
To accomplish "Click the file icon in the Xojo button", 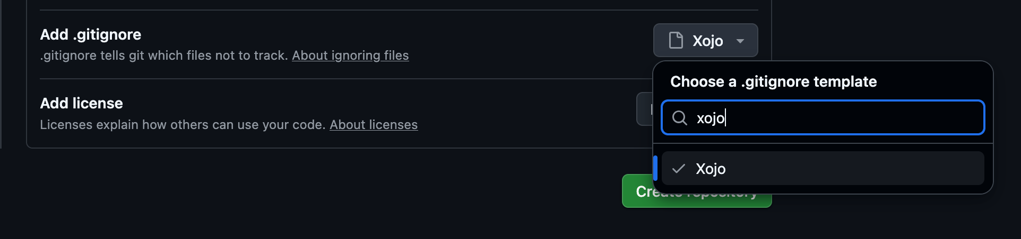I will [676, 40].
